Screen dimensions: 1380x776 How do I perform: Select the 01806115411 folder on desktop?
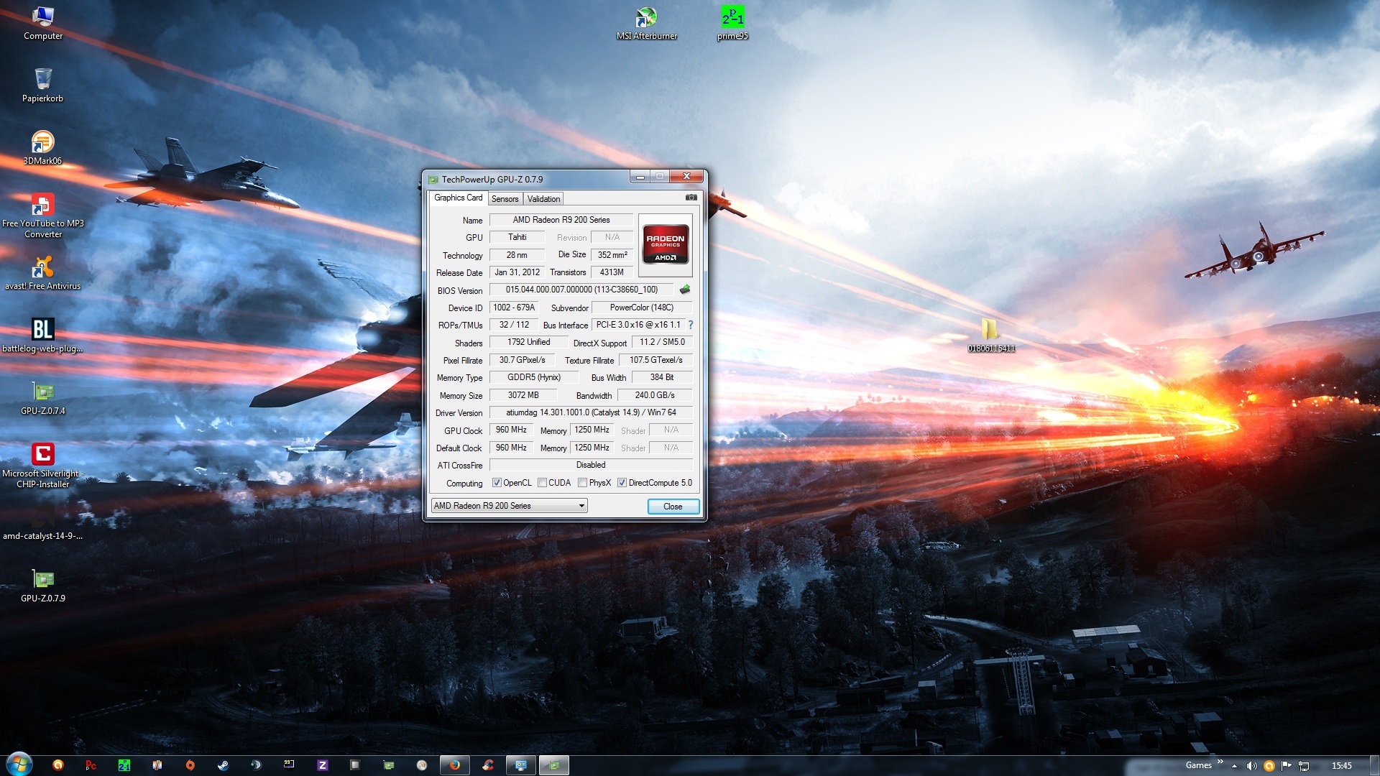coord(992,336)
